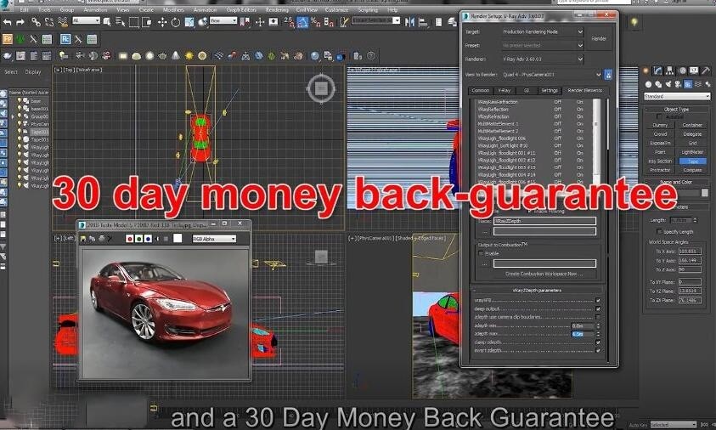Select the Bind to Space Warp tool
The image size is (716, 430).
click(x=63, y=21)
